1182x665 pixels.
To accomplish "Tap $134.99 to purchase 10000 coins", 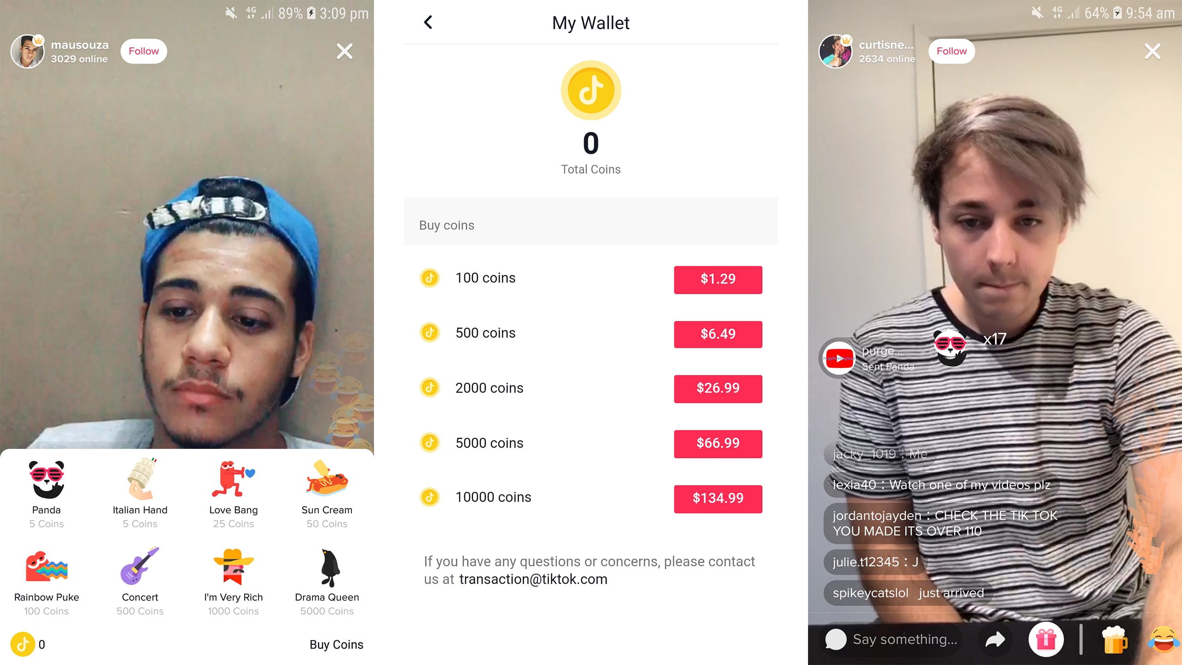I will tap(717, 498).
